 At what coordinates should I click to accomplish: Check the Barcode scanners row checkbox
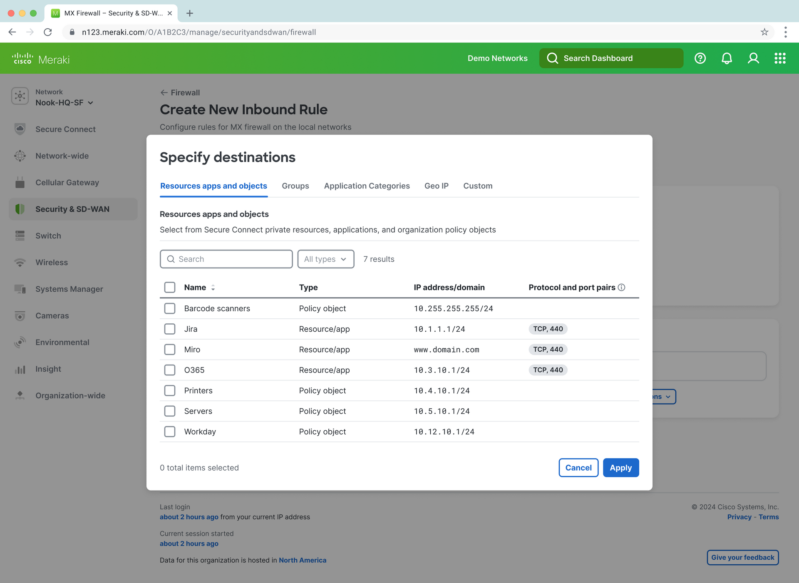tap(170, 308)
